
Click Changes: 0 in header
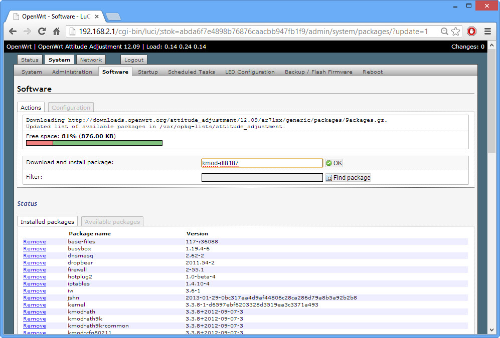coord(467,47)
